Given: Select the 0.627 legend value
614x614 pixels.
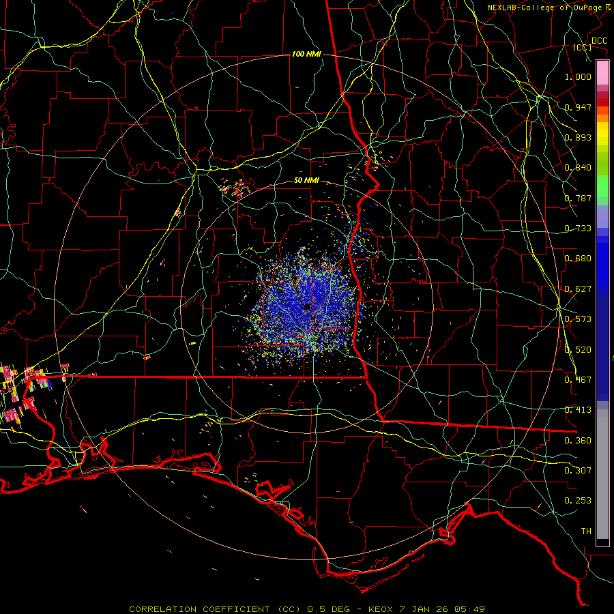Looking at the screenshot, I should 578,289.
